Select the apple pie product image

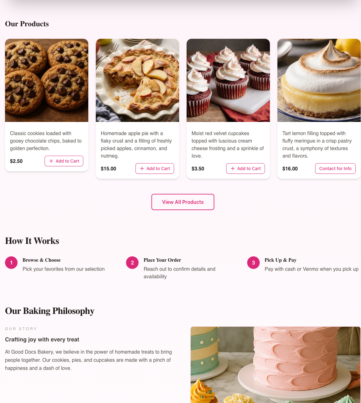tap(137, 80)
